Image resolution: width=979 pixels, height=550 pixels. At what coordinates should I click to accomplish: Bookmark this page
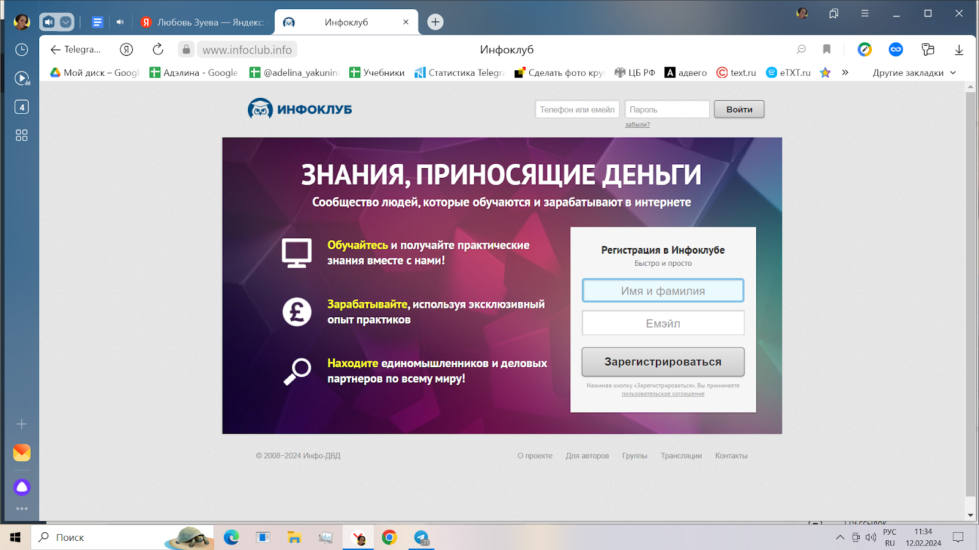[827, 50]
